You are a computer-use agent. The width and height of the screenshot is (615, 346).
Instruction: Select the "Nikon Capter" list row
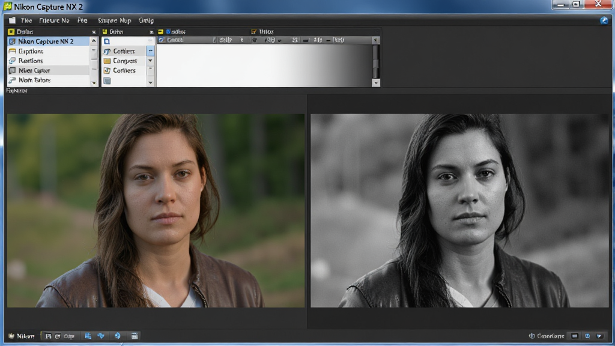[x=48, y=71]
